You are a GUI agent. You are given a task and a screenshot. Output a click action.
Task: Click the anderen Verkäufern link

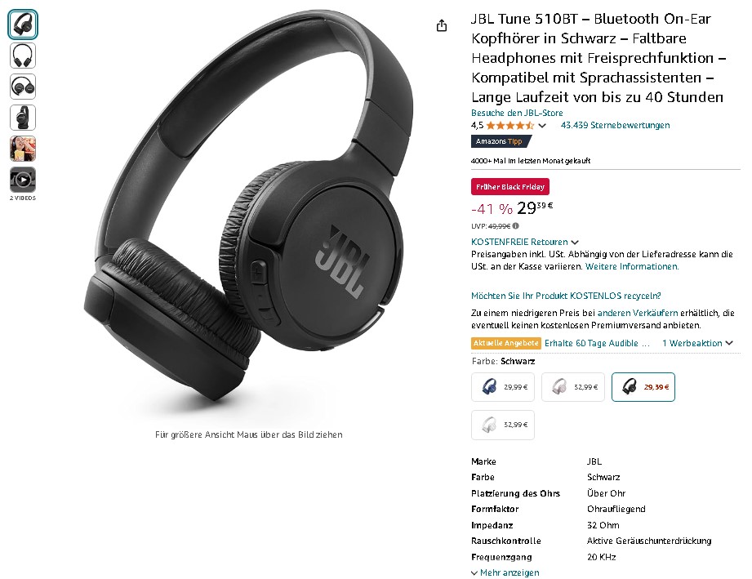point(638,313)
